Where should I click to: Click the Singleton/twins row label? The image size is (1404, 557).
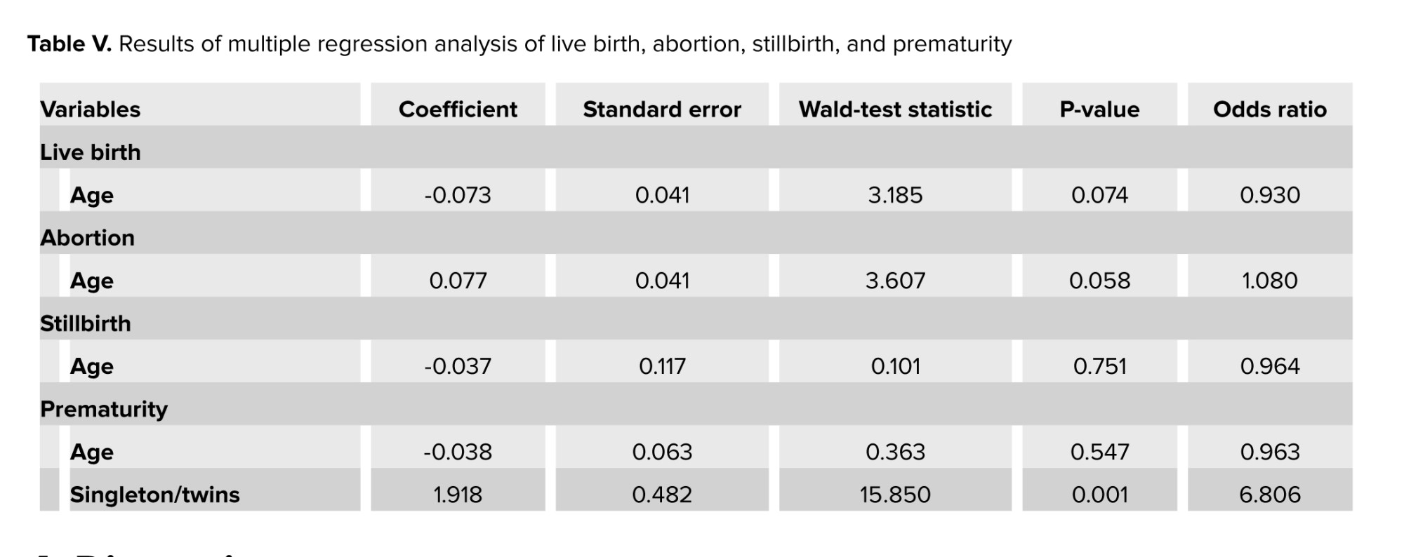tap(154, 495)
